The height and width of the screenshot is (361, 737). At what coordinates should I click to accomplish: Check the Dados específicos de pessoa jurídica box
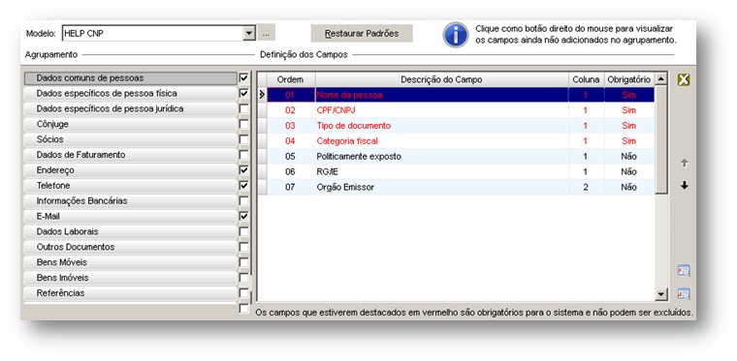tap(243, 108)
